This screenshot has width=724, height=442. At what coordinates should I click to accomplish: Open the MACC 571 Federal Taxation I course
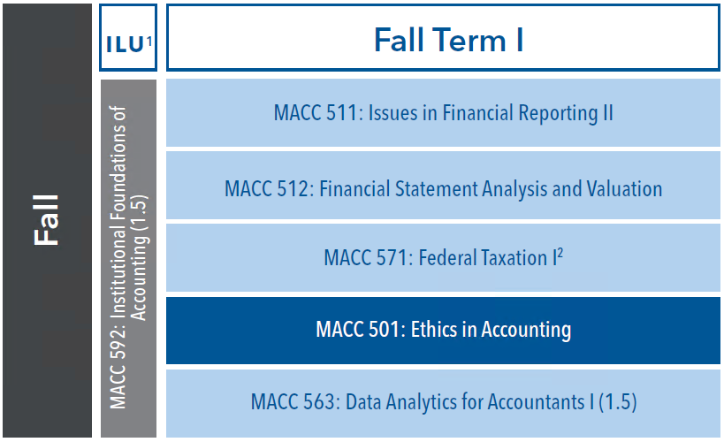point(443,258)
